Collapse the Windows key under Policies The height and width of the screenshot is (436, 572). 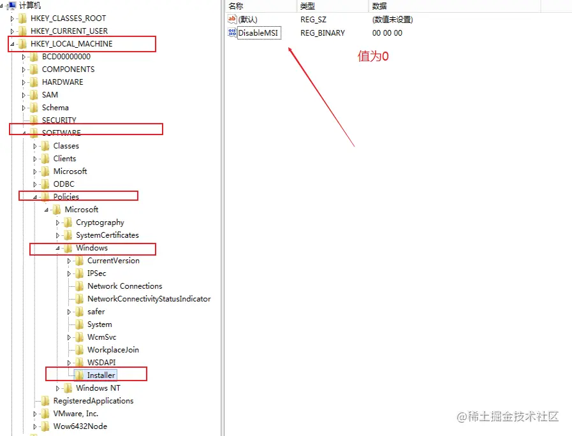click(x=57, y=248)
